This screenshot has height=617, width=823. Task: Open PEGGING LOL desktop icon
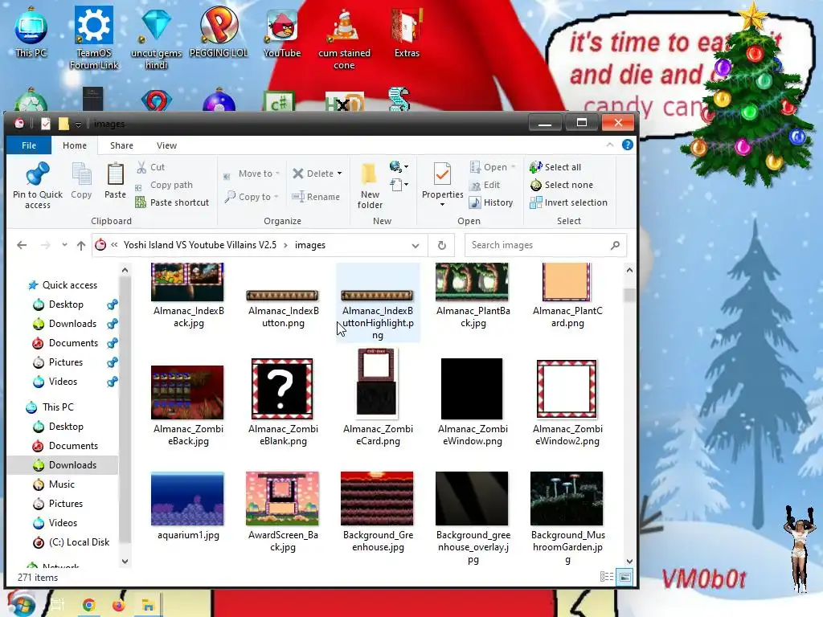click(x=219, y=32)
